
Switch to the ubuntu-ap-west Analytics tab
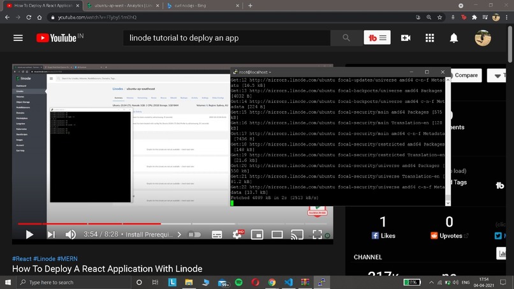pyautogui.click(x=123, y=6)
